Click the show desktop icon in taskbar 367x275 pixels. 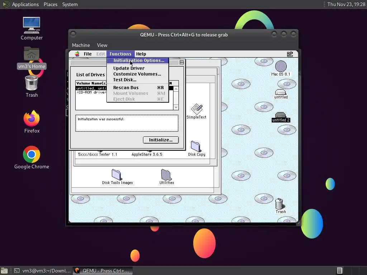pyautogui.click(x=4, y=271)
